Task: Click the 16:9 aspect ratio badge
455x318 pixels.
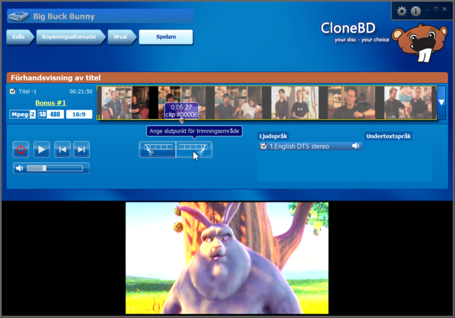Action: coord(79,114)
